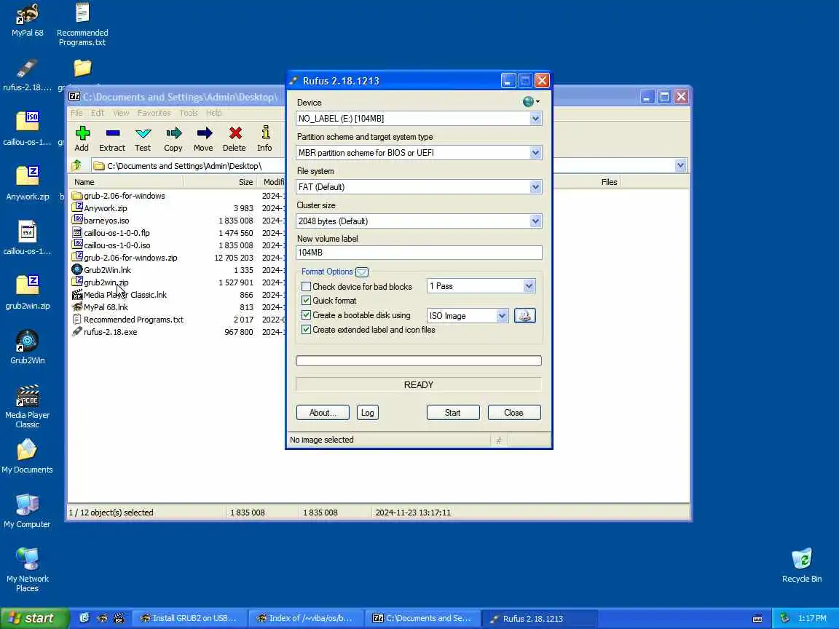Open the Windows start menu

pos(34,618)
